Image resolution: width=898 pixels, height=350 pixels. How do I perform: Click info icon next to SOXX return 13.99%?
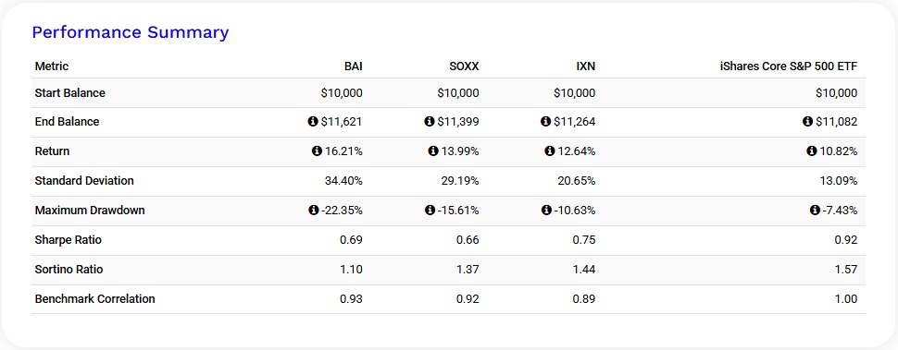433,151
